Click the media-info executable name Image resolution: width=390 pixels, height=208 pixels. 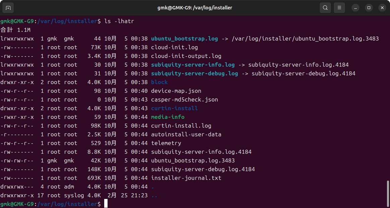coord(168,117)
